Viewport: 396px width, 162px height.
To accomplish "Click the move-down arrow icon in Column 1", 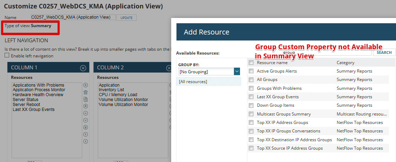I will [x=85, y=120].
